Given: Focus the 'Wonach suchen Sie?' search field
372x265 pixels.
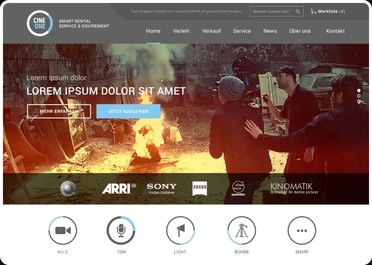Looking at the screenshot, I should (272, 12).
